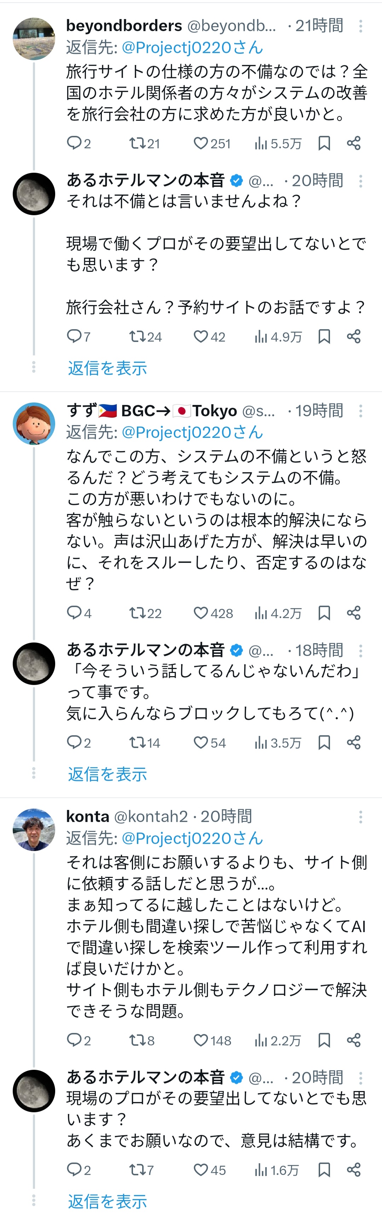Viewport: 382px width, 1221px height.
Task: View analytics for konta's 2.2万 views reply
Action: tap(261, 1040)
